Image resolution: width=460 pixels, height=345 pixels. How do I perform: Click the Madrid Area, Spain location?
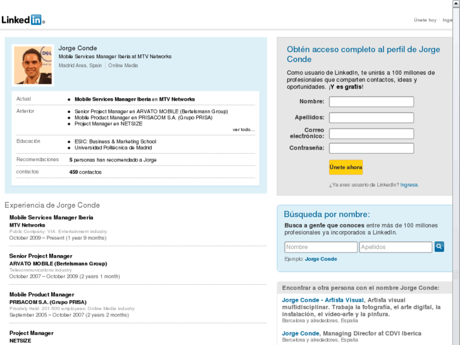(x=80, y=65)
